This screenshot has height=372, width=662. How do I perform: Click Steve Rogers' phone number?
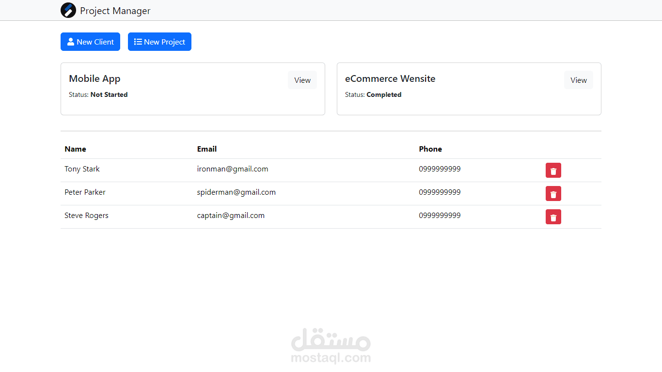tap(440, 216)
